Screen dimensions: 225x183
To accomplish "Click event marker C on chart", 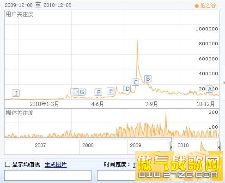I will coord(135,82).
